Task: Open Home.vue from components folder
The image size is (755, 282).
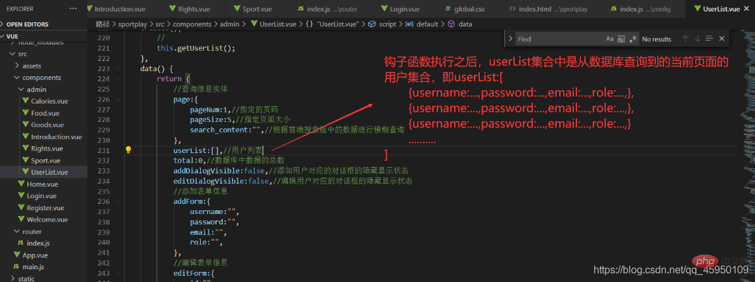Action: [x=43, y=184]
